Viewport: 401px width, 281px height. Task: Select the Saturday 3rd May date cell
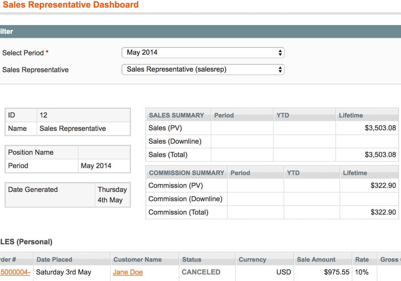tap(63, 272)
